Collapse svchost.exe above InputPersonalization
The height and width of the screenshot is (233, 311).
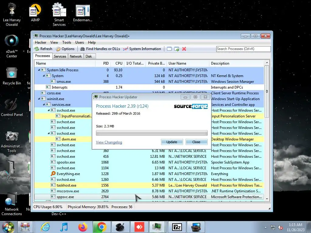pos(49,110)
